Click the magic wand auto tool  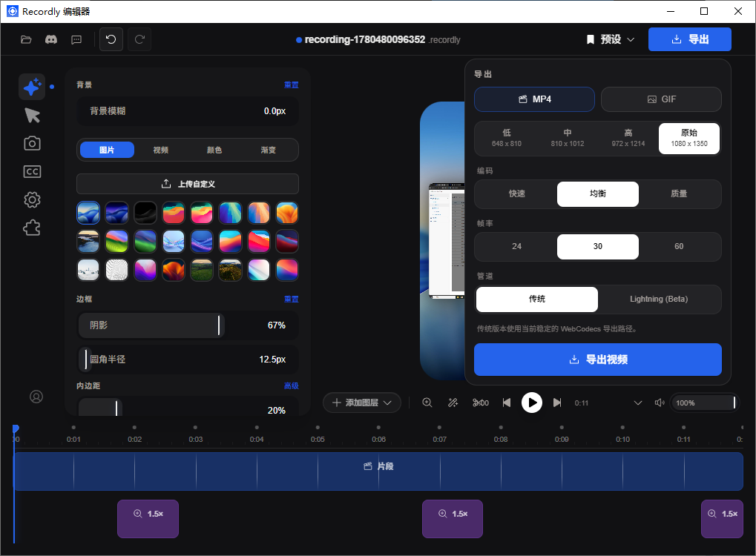coord(453,403)
